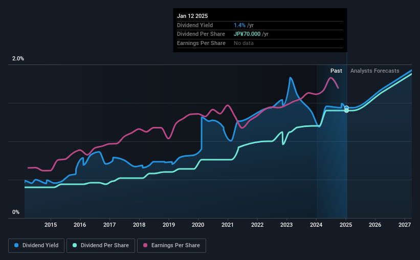Click the 2018 x-axis label
The image size is (420, 260).
(139, 225)
